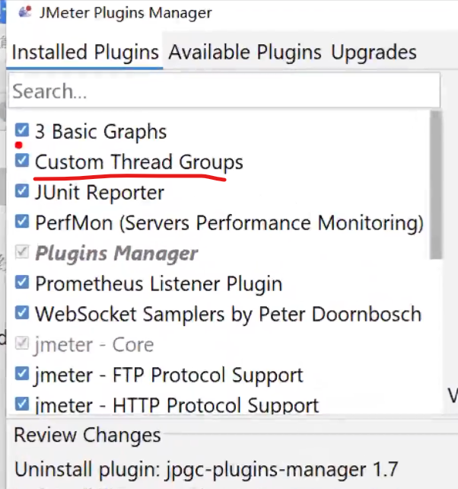
Task: Switch to the Installed Plugins tab
Action: [85, 52]
